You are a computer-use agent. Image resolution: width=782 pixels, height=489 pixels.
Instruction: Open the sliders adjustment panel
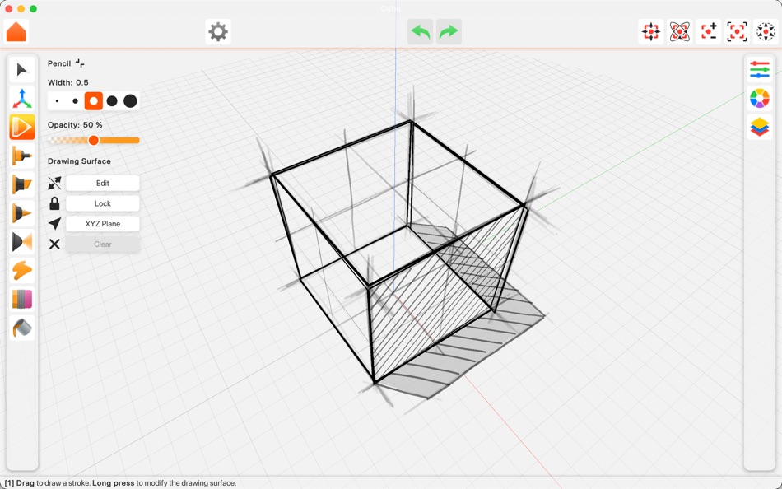[759, 69]
